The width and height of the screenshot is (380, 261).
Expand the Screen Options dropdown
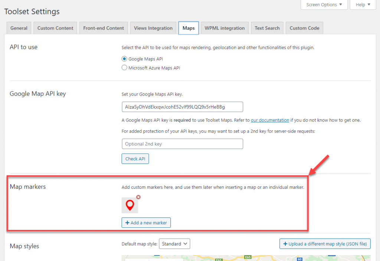[x=324, y=4]
